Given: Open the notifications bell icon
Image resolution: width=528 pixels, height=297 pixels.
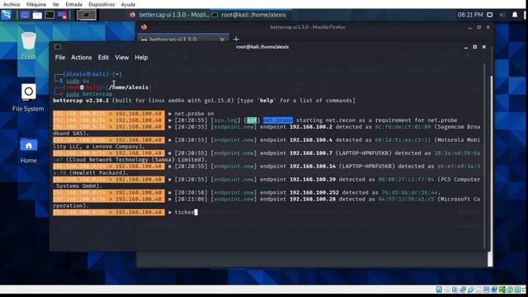Looking at the screenshot, I should coord(515,15).
